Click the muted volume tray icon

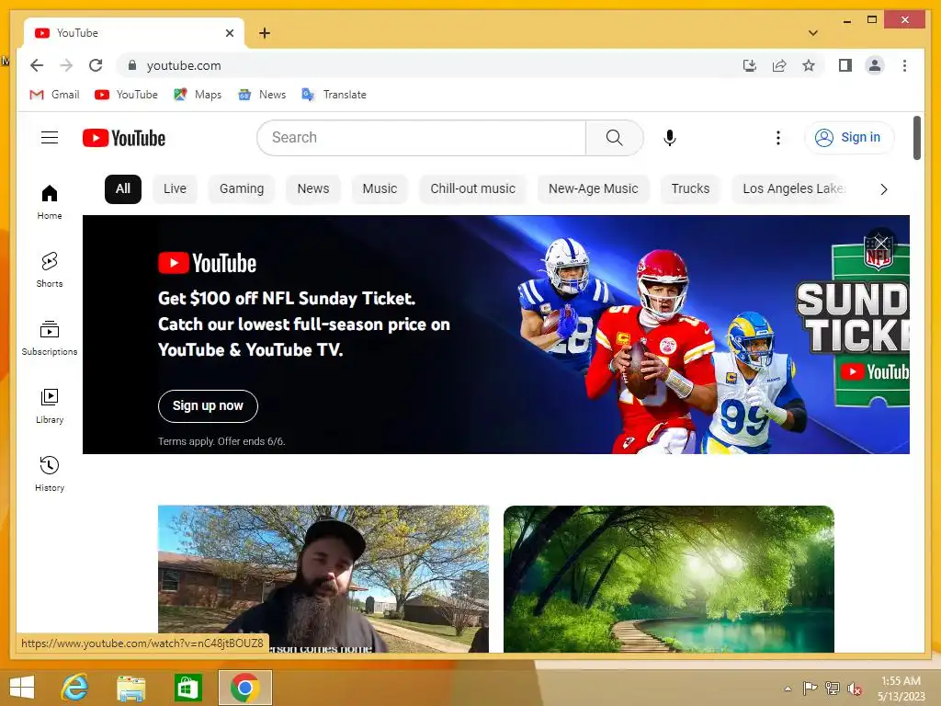point(855,689)
